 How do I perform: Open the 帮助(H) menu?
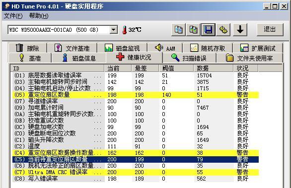39,16
